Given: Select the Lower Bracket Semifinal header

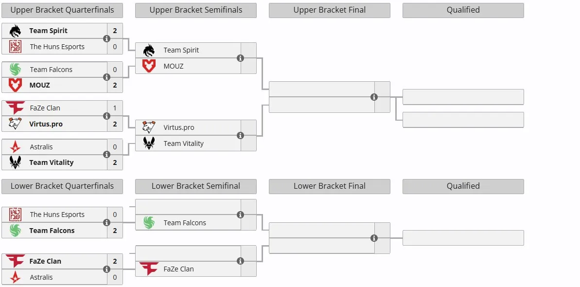Looking at the screenshot, I should [x=195, y=186].
